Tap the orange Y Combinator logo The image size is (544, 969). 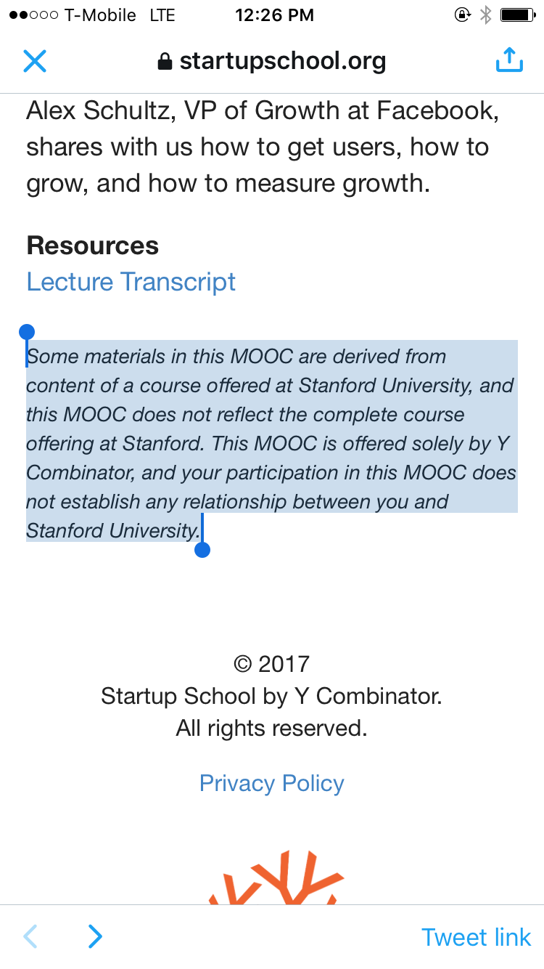coord(276,879)
